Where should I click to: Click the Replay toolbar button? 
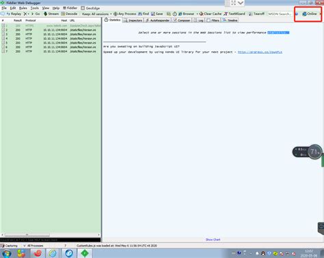pos(14,14)
